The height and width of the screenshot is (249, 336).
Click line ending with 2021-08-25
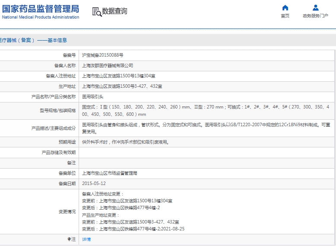(133, 229)
